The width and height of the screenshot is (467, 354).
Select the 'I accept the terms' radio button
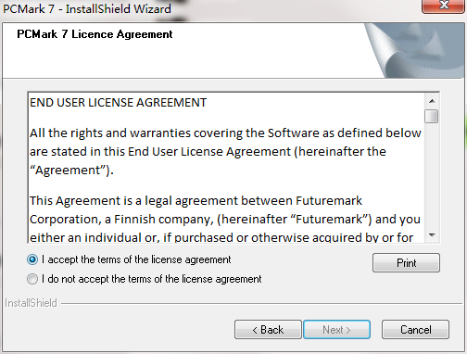pyautogui.click(x=32, y=259)
